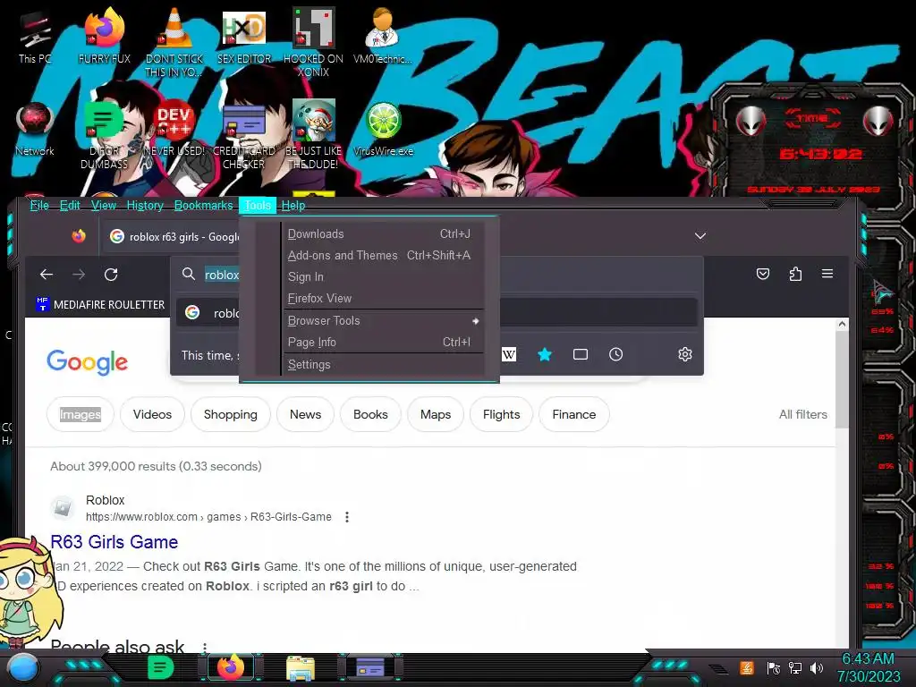The height and width of the screenshot is (687, 916).
Task: Filter results by Shopping
Action: pos(230,414)
